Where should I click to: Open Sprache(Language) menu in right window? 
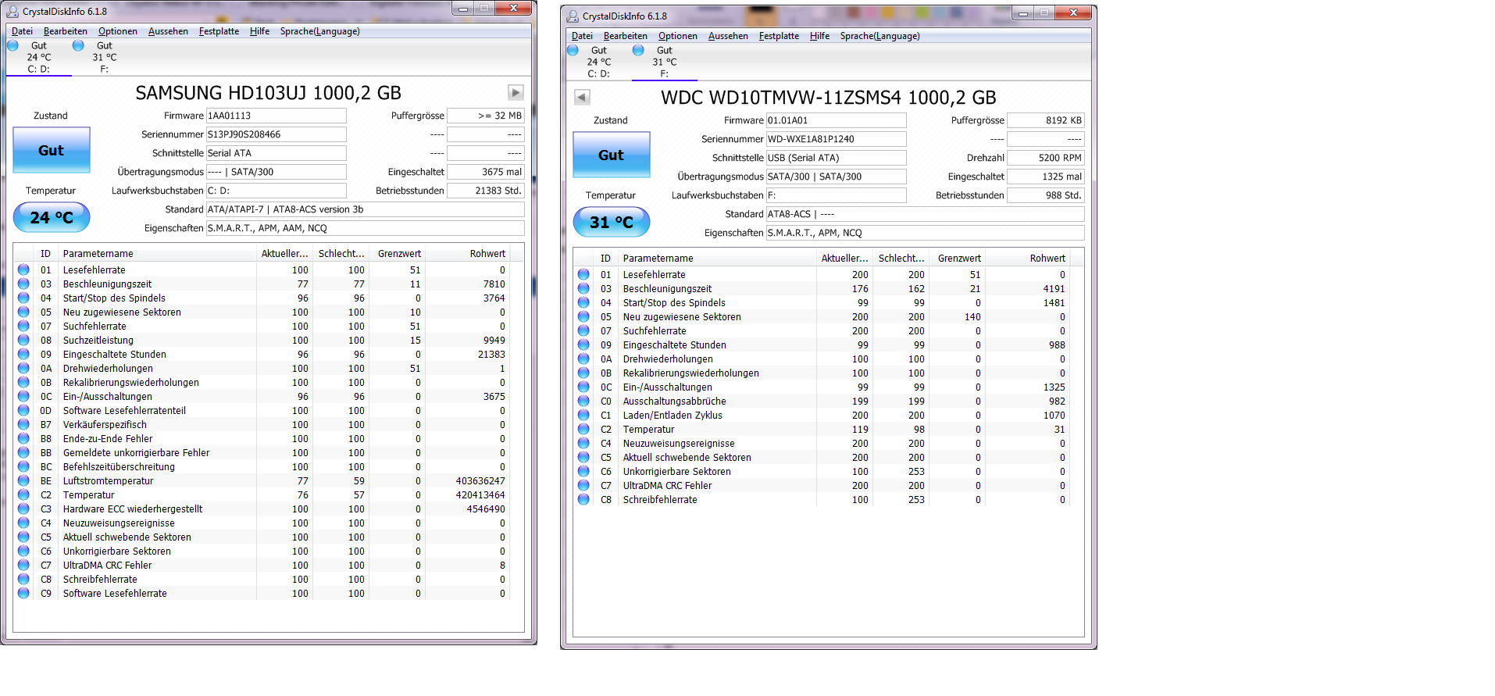(880, 36)
